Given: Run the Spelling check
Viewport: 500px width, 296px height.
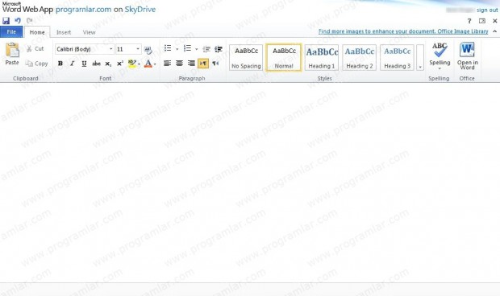Looking at the screenshot, I should tap(440, 53).
